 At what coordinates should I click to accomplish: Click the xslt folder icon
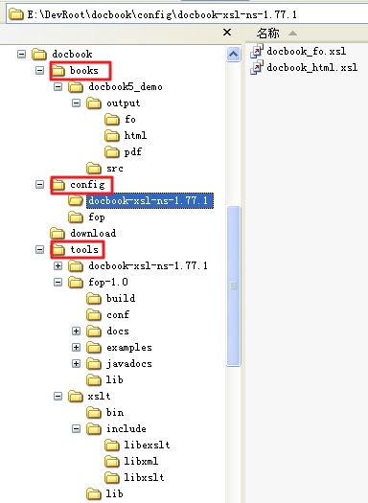click(76, 397)
